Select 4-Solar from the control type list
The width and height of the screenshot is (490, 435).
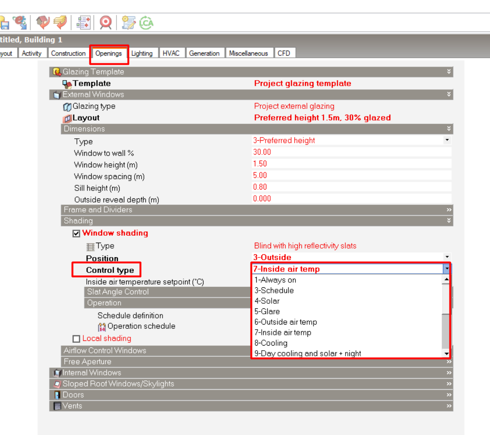click(347, 301)
